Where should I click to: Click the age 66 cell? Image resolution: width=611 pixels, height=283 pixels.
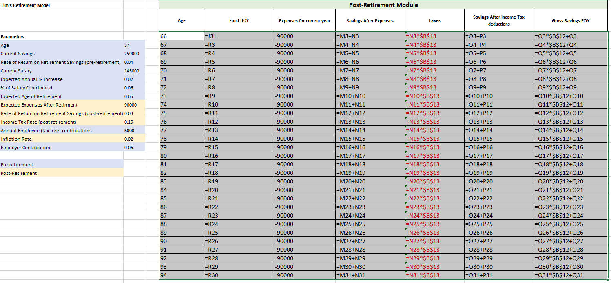(182, 36)
